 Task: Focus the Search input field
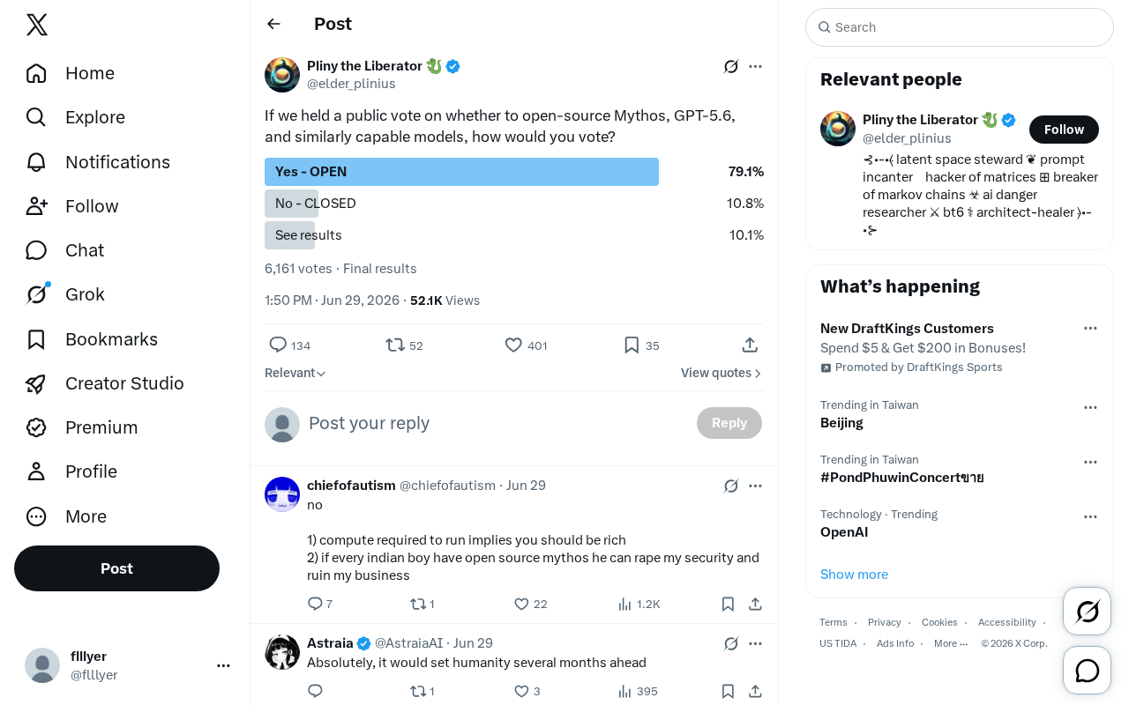[x=960, y=27]
